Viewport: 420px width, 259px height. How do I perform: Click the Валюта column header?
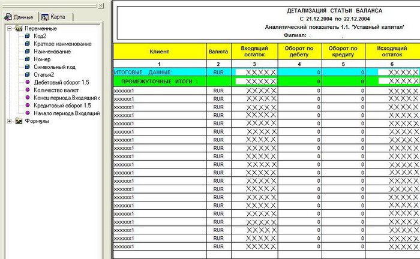[218, 52]
